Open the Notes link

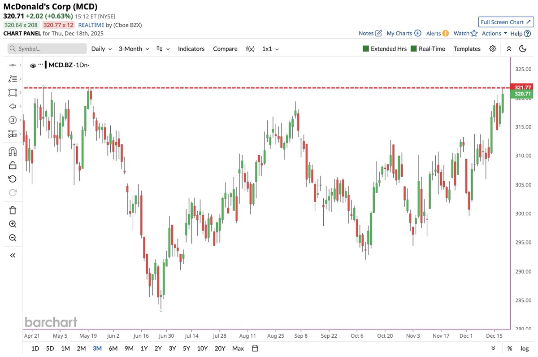point(366,33)
